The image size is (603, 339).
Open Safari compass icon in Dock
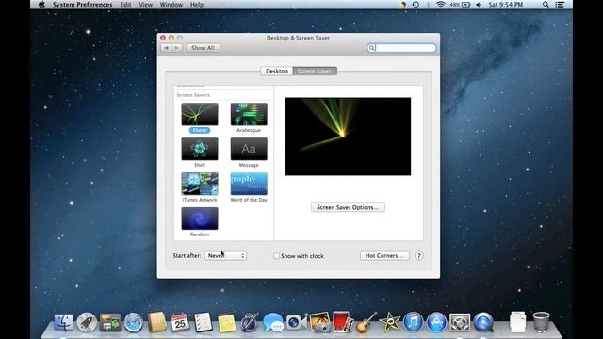[134, 322]
